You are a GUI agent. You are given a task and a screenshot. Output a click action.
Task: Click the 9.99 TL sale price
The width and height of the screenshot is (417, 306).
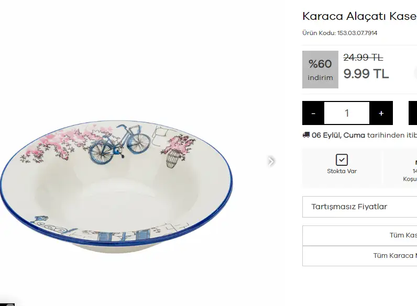[366, 74]
